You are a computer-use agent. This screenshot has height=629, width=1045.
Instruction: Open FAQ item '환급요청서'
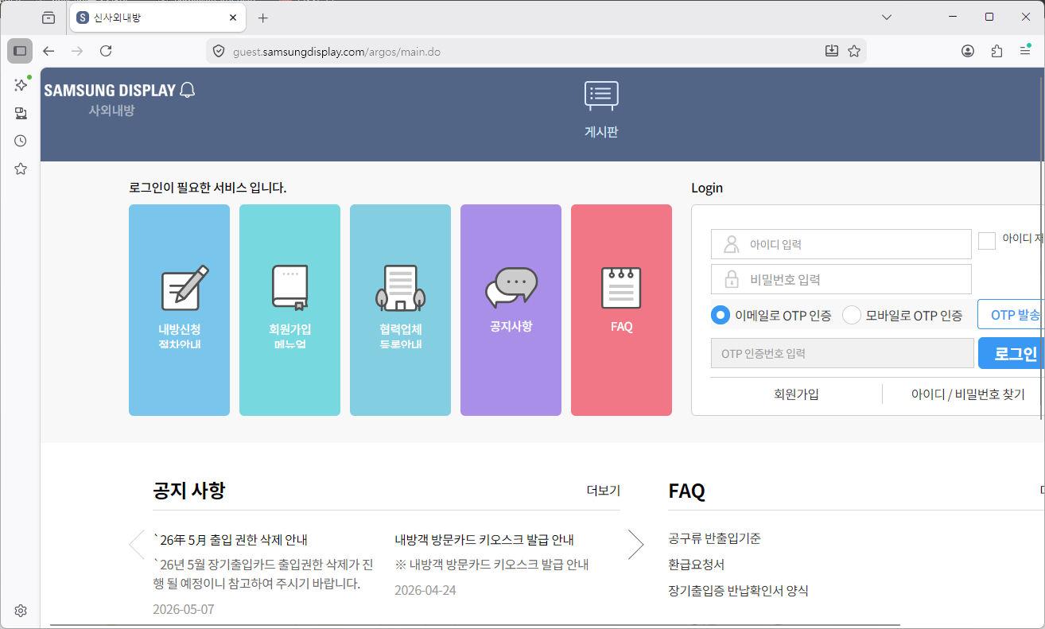(697, 565)
